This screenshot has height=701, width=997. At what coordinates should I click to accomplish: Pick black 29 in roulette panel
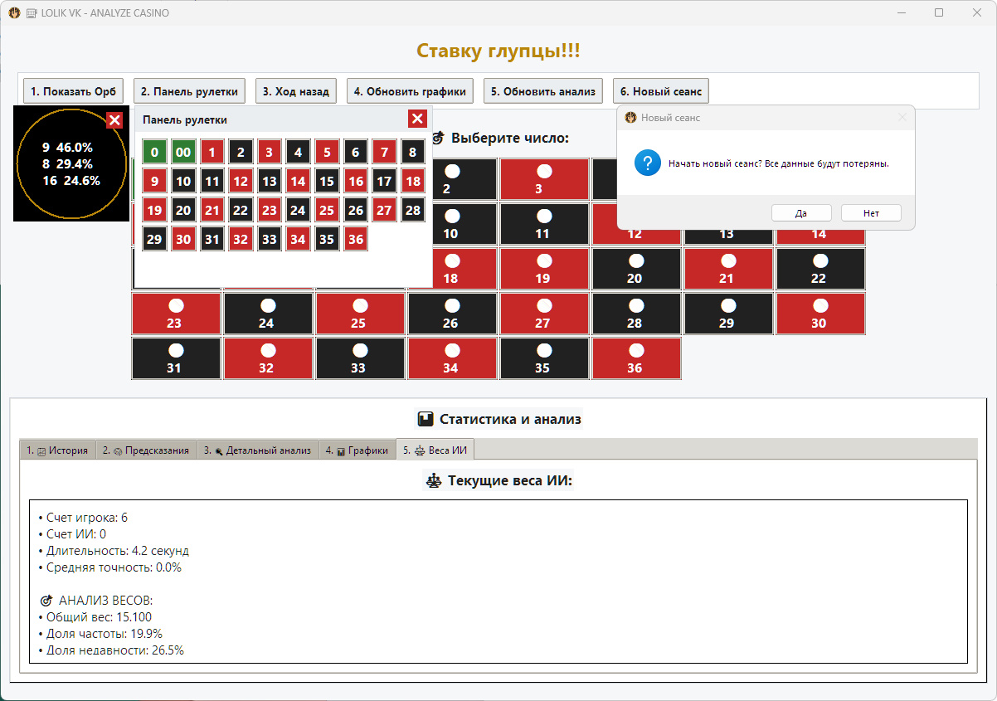coord(154,239)
